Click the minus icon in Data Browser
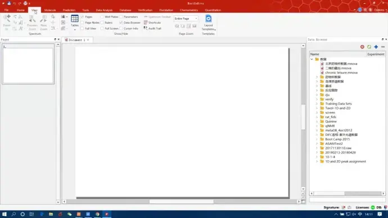388x218 pixels. [383, 47]
